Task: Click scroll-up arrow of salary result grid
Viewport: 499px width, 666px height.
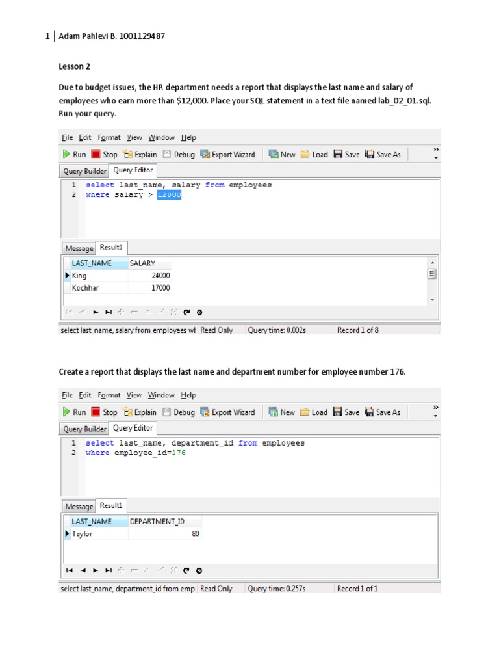Action: tap(432, 263)
